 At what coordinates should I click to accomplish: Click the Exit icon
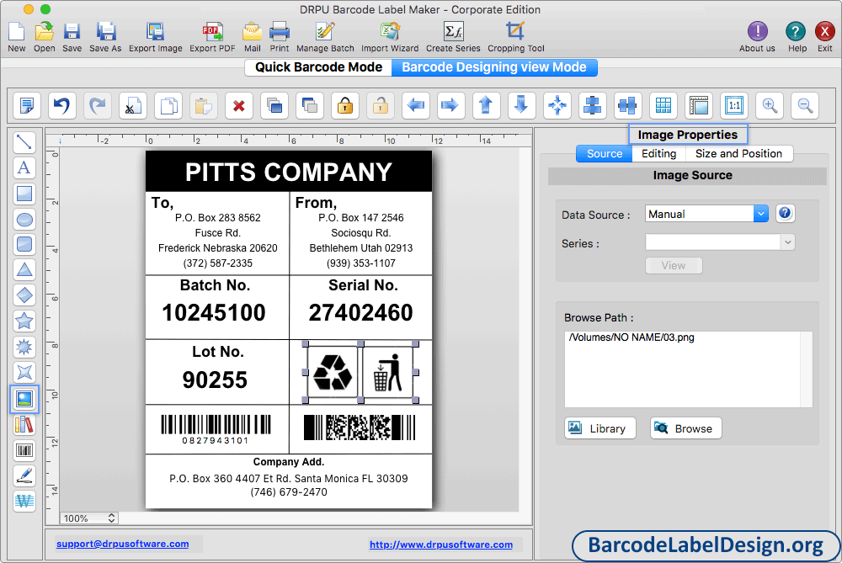pos(825,36)
